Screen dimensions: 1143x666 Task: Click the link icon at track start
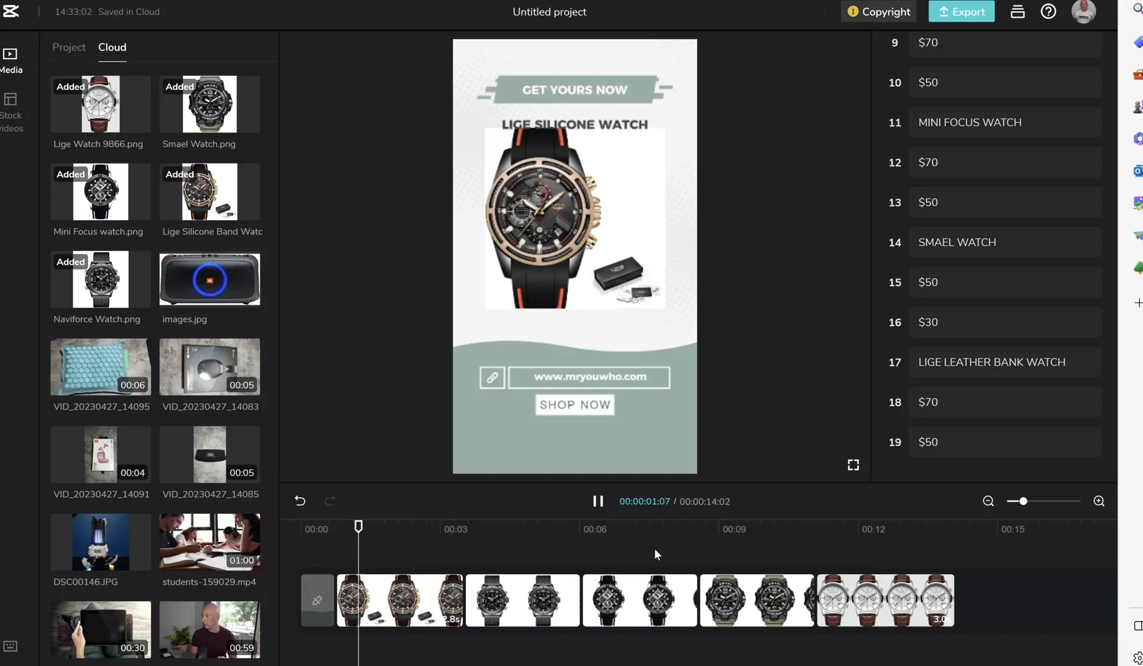click(x=317, y=601)
